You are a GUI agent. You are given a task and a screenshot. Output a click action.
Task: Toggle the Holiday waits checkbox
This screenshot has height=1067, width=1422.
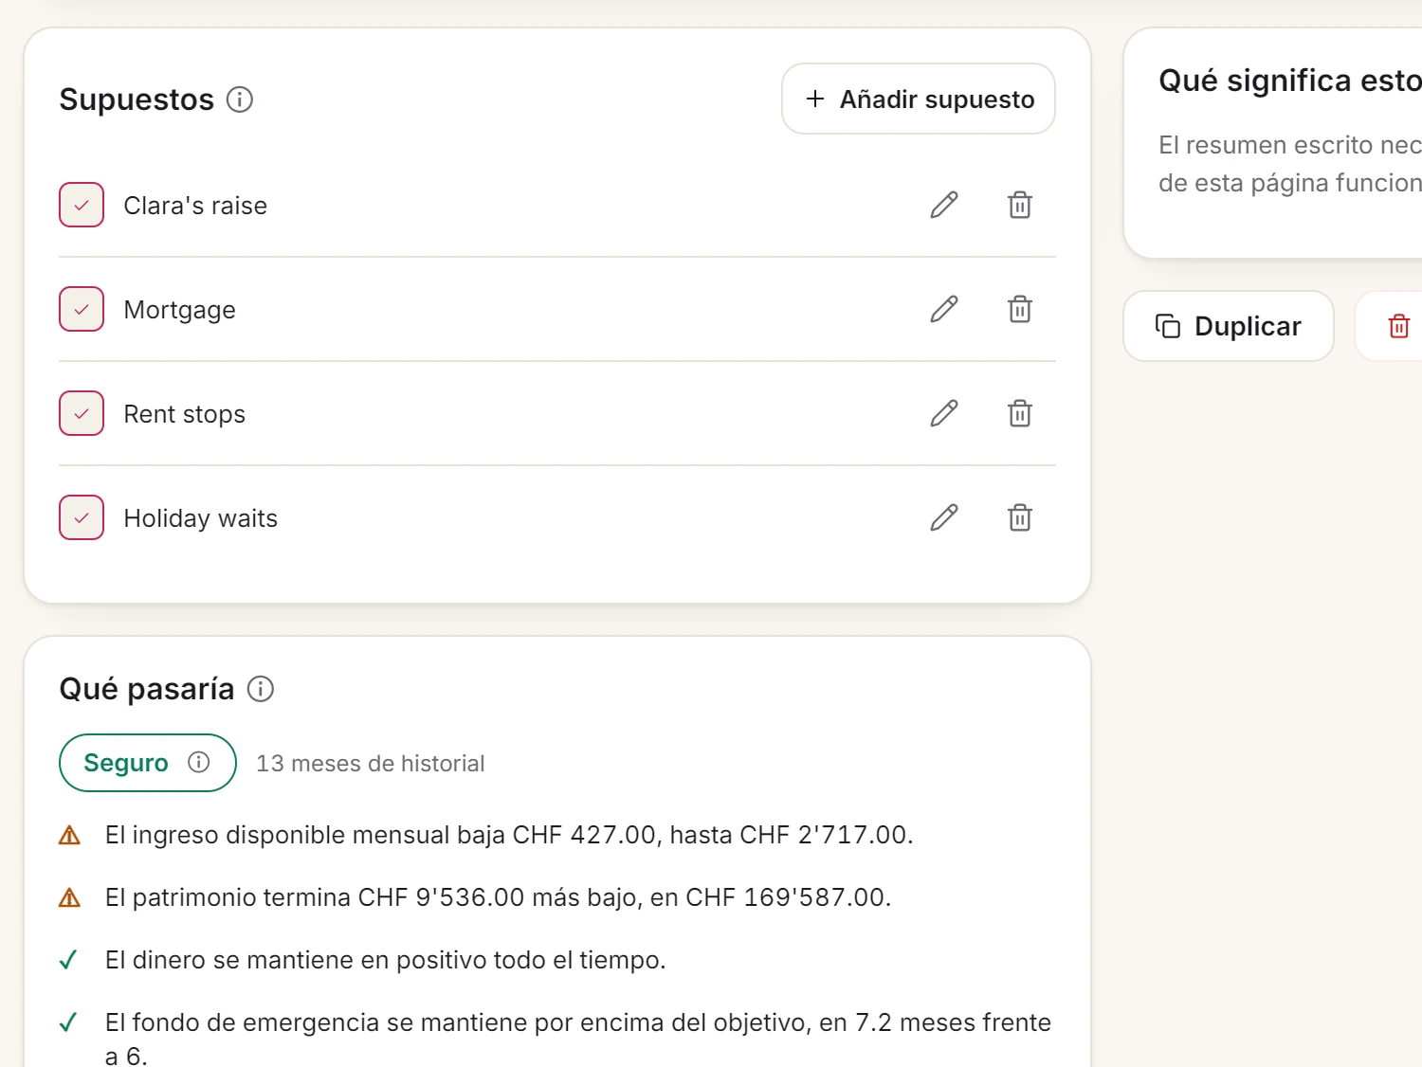click(x=82, y=517)
